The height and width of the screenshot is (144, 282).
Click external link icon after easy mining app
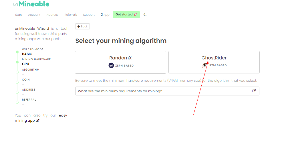(x=38, y=121)
